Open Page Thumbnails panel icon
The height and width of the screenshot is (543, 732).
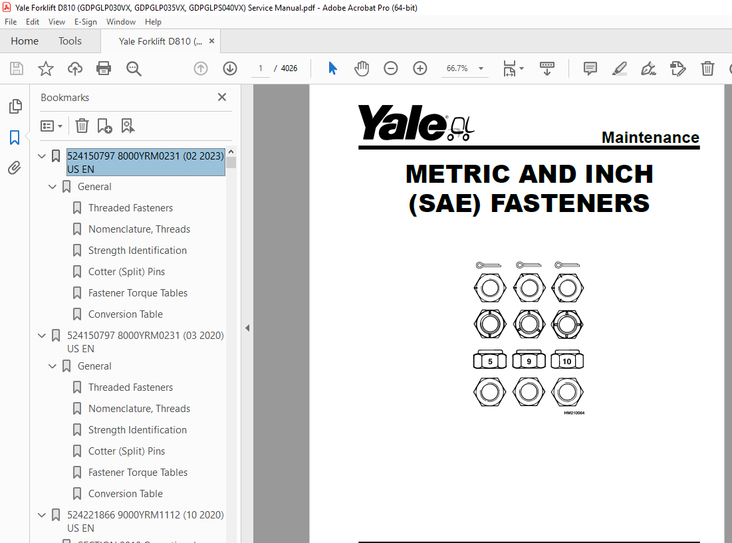point(15,106)
